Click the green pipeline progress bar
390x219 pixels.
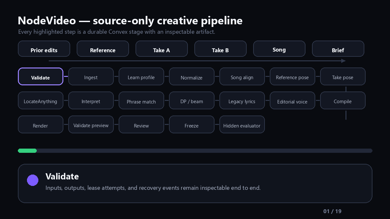(x=27, y=151)
